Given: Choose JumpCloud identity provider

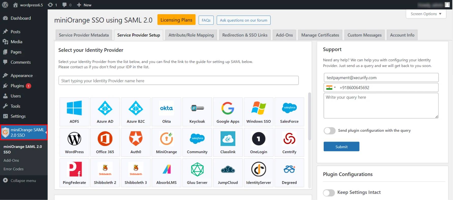Looking at the screenshot, I should click(228, 173).
